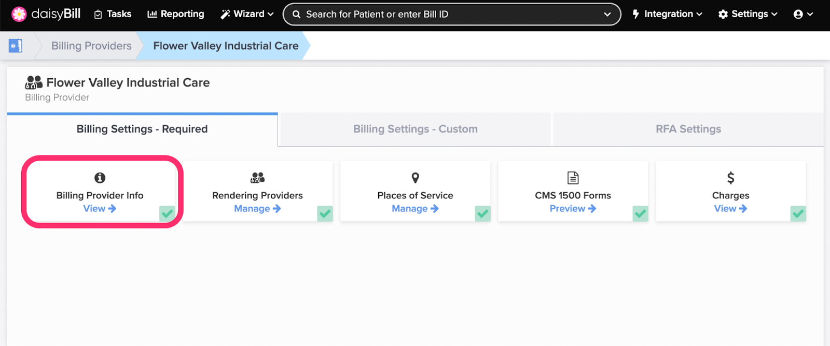Expand the Wizard dropdown menu
The width and height of the screenshot is (830, 346).
[x=247, y=14]
